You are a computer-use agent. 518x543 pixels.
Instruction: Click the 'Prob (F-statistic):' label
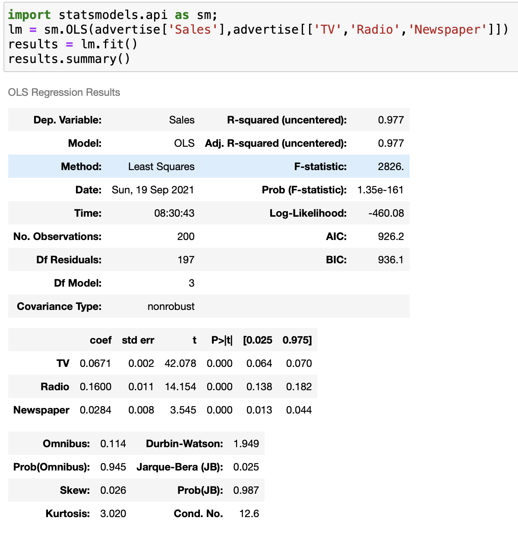304,190
